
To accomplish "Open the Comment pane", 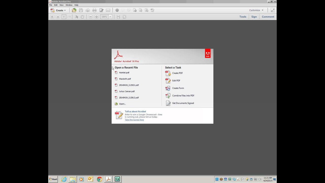I will tap(268, 17).
